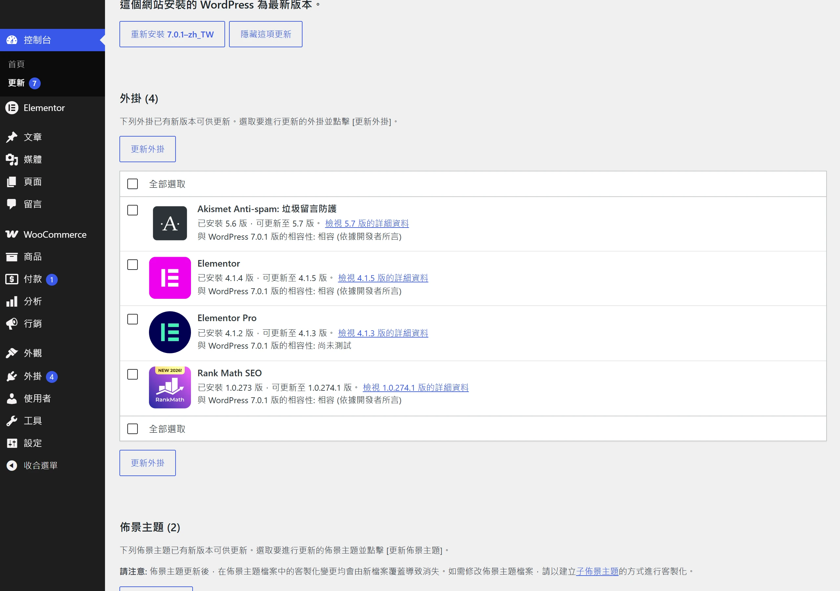This screenshot has width=840, height=591.
Task: Click 重新安裝 7.0.1–zh_TW button
Action: [x=172, y=34]
